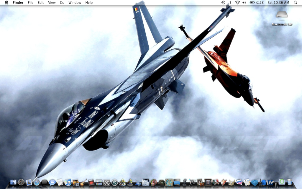Viewport: 302px width, 189px height.
Task: Open the Edit menu
Action: coord(41,2)
